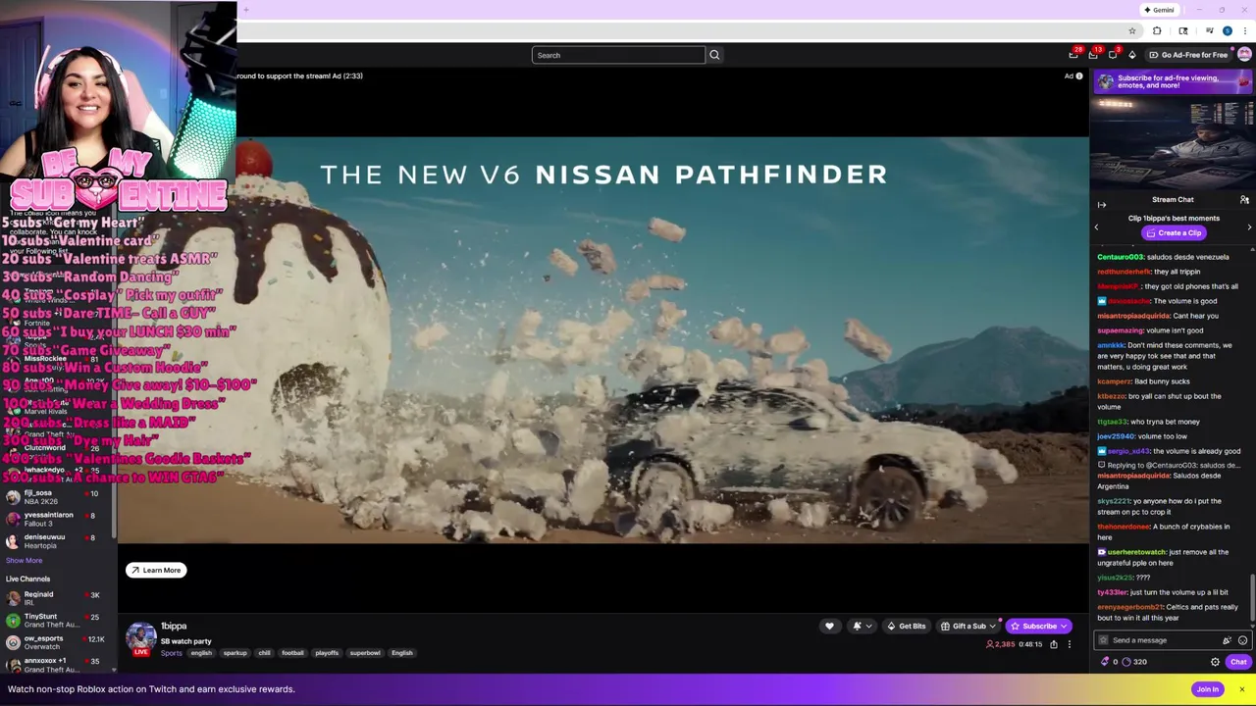This screenshot has height=706, width=1256.
Task: Click the "superbowl" stream tag
Action: [x=365, y=653]
